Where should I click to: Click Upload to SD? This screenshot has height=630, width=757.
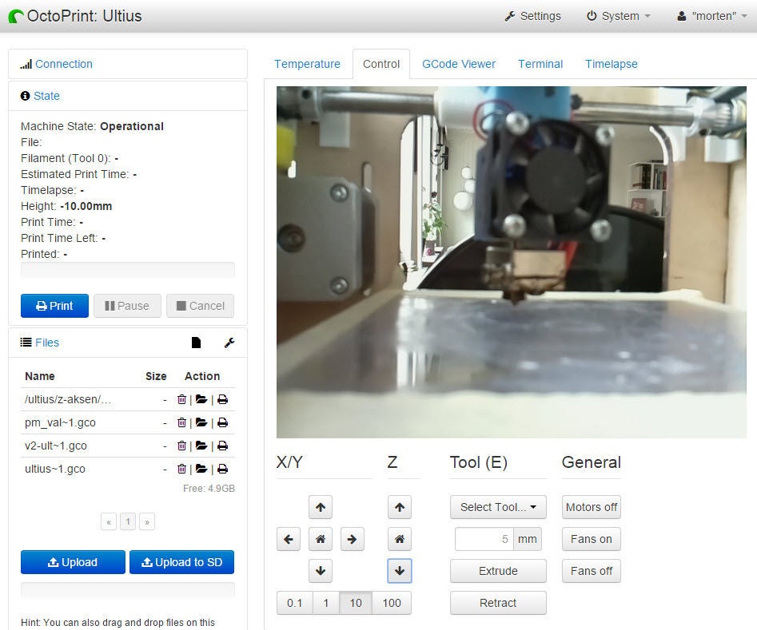pos(181,562)
